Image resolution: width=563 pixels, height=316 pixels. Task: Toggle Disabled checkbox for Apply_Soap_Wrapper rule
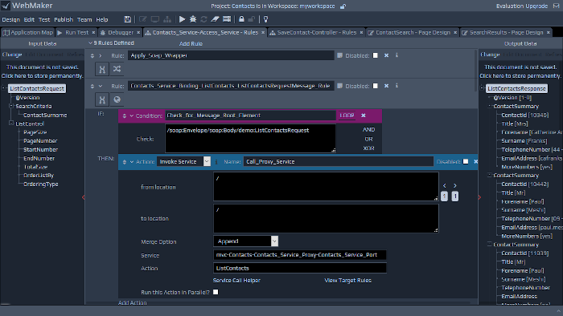[376, 55]
